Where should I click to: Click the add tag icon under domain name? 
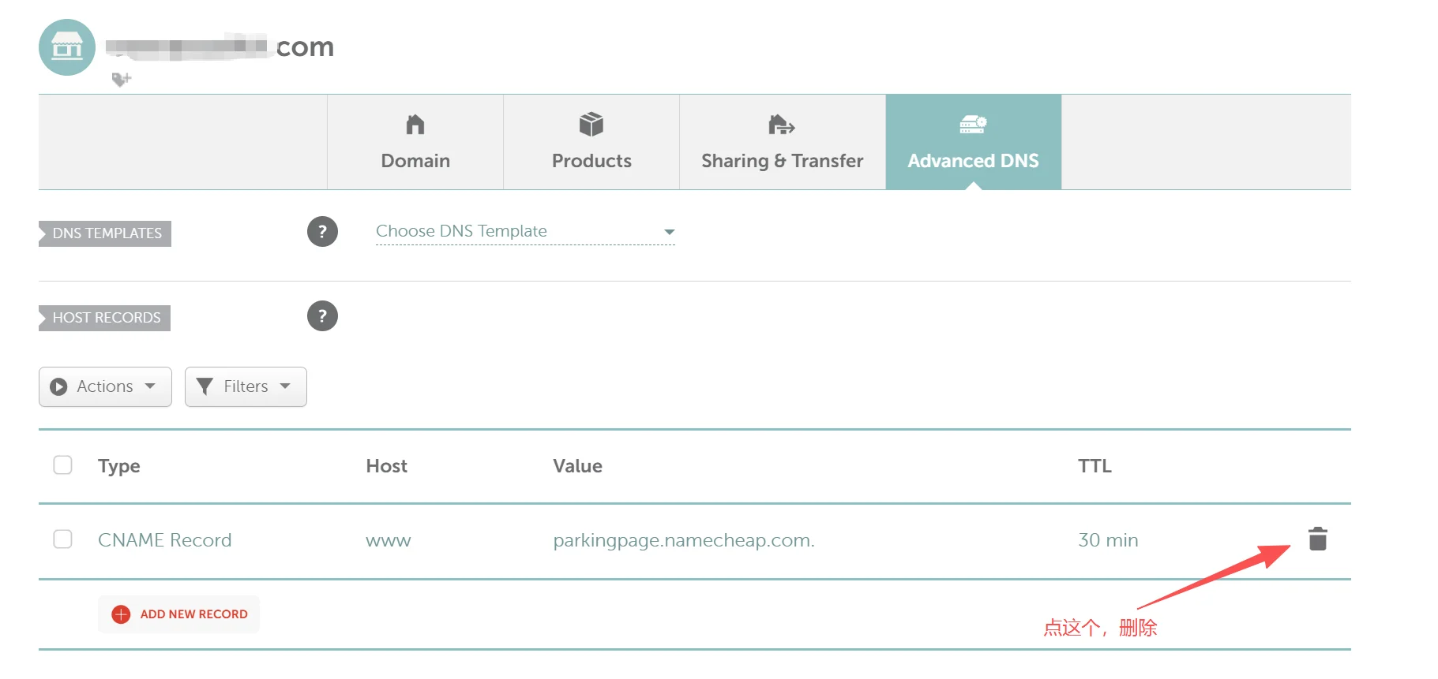[x=121, y=79]
